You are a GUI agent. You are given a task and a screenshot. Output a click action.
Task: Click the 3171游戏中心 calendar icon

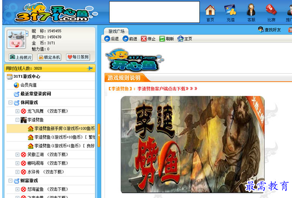tap(10, 76)
